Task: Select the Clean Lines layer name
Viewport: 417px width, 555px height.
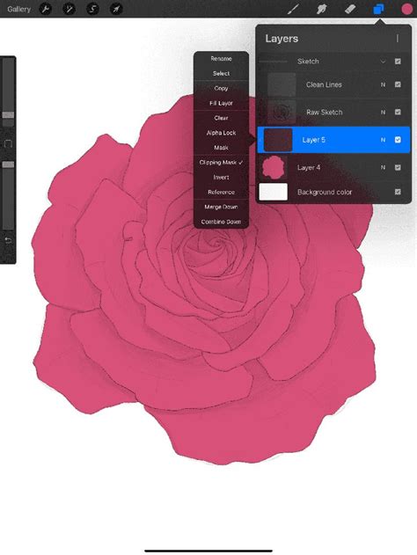Action: pos(324,84)
